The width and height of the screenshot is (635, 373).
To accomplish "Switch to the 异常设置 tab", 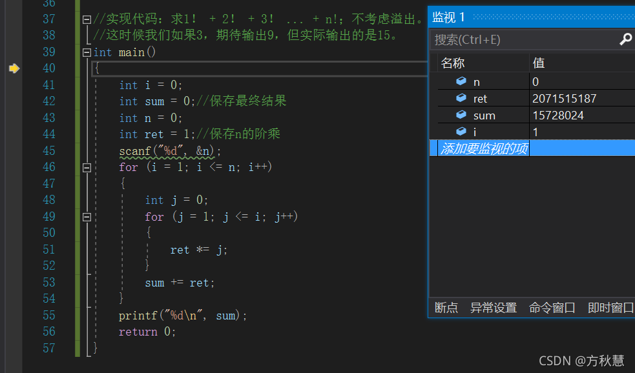I will [494, 308].
